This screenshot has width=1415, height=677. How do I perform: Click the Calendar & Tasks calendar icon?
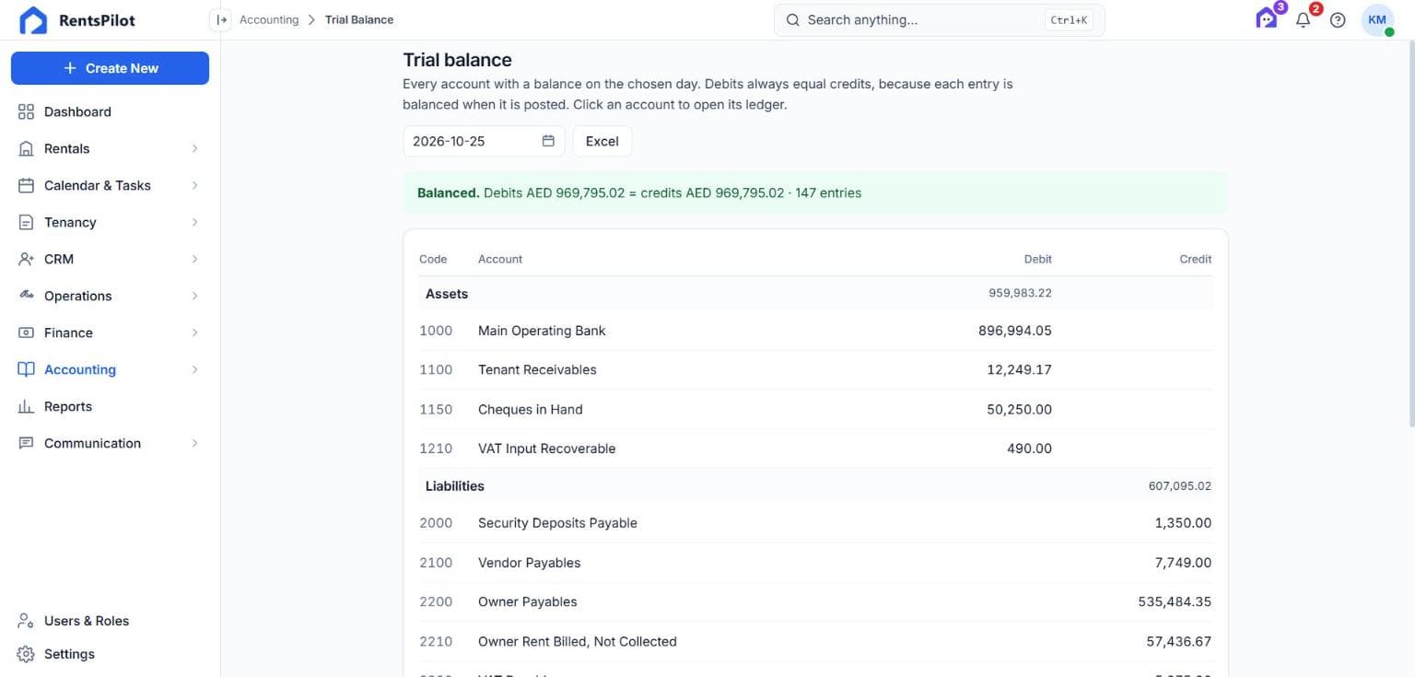click(26, 185)
